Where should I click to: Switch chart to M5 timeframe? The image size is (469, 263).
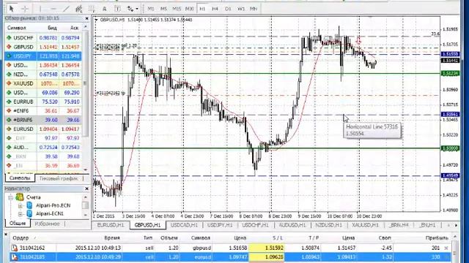[x=163, y=9]
